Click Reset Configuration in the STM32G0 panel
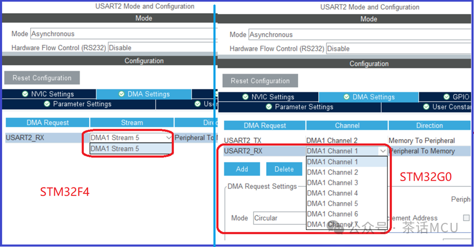The height and width of the screenshot is (247, 474). pos(260,81)
